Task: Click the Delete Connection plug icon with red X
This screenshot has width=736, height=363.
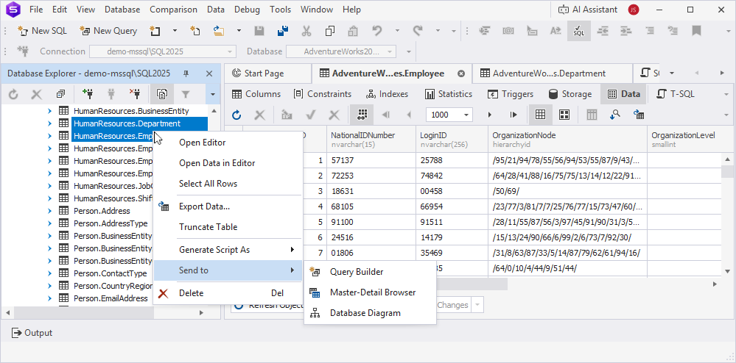Action: click(135, 94)
